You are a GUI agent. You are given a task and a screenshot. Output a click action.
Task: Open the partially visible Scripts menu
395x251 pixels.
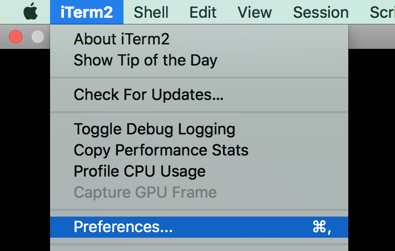382,12
